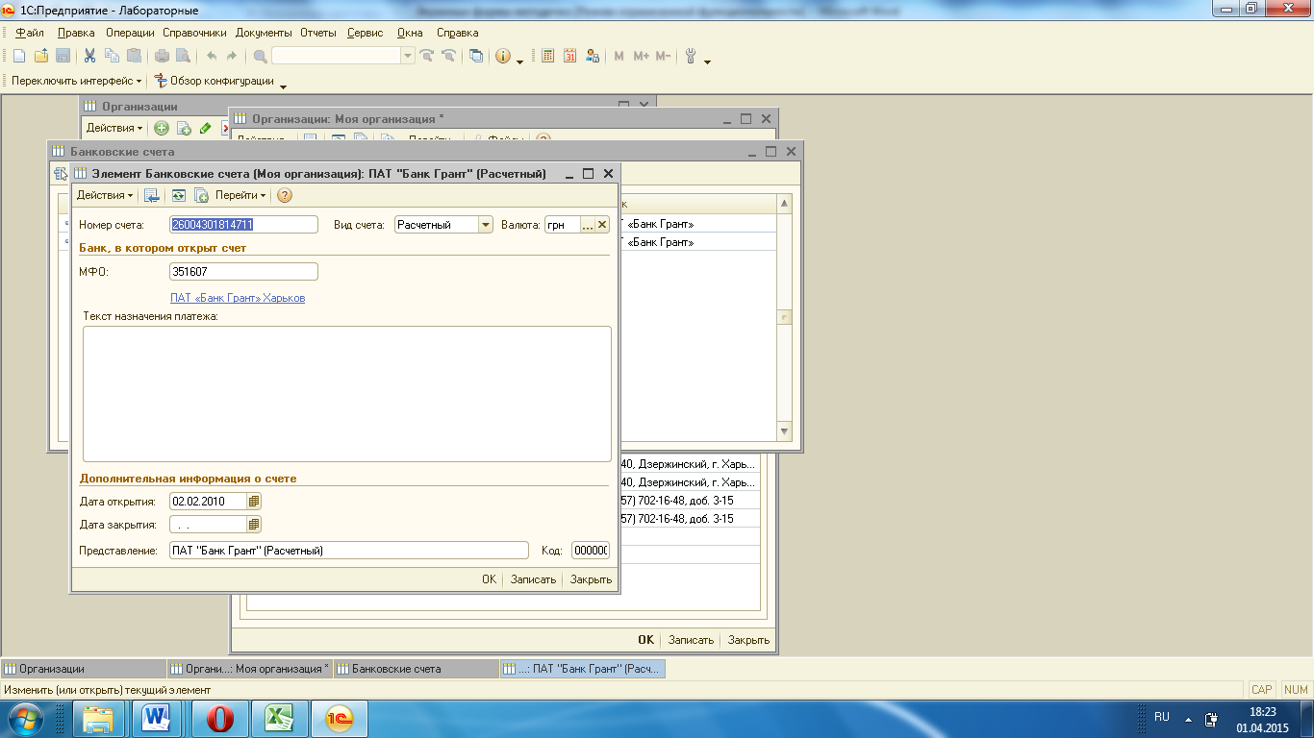Image resolution: width=1314 pixels, height=738 pixels.
Task: Click green pencil Edit icon in Организации window
Action: (205, 128)
